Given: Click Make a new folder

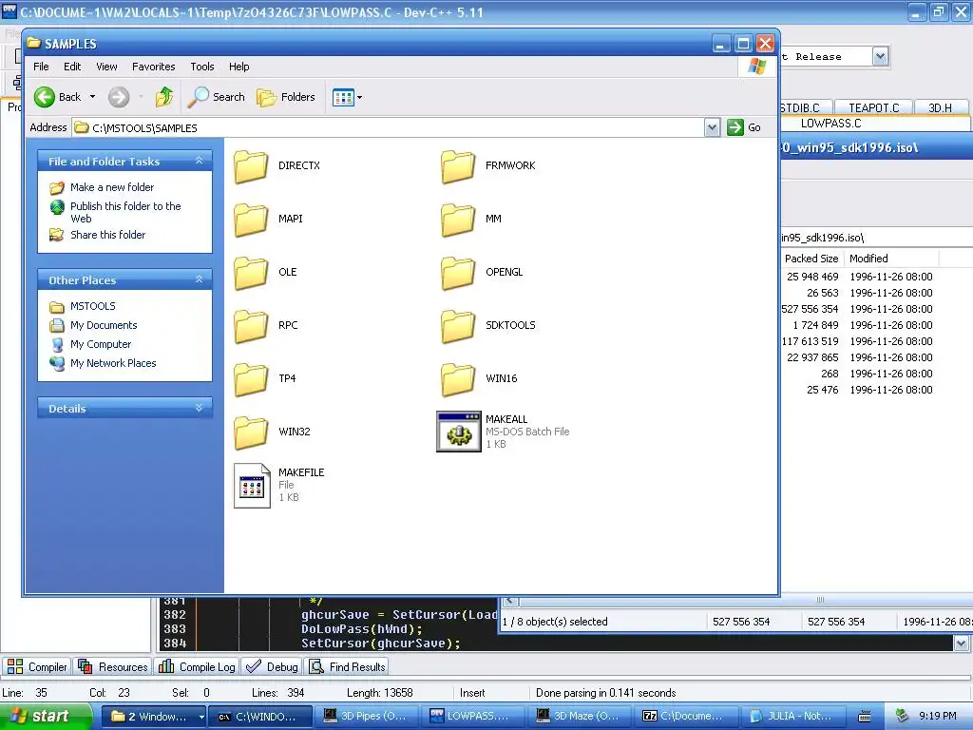Looking at the screenshot, I should pos(112,187).
